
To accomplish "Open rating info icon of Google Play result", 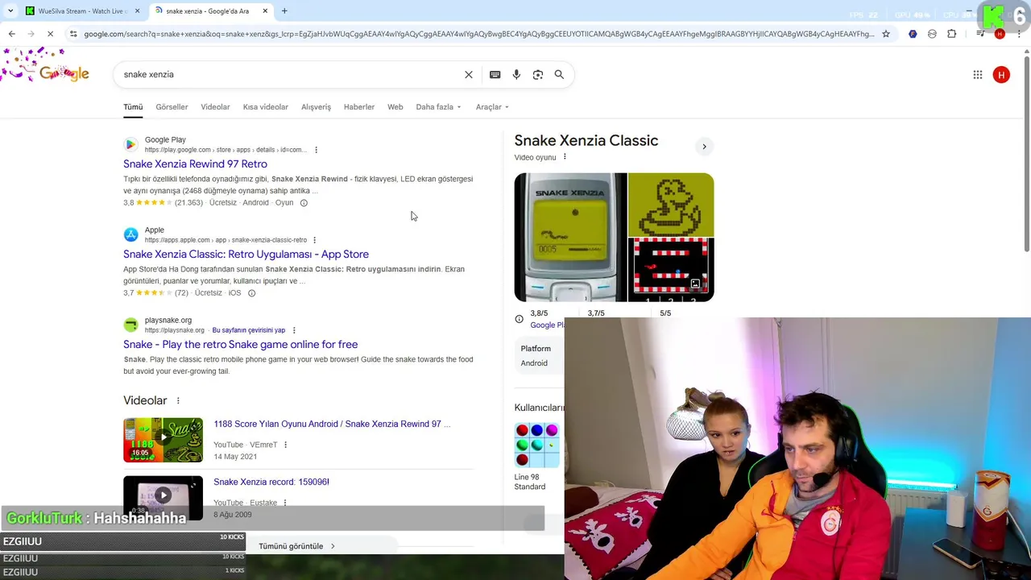I will [x=304, y=203].
